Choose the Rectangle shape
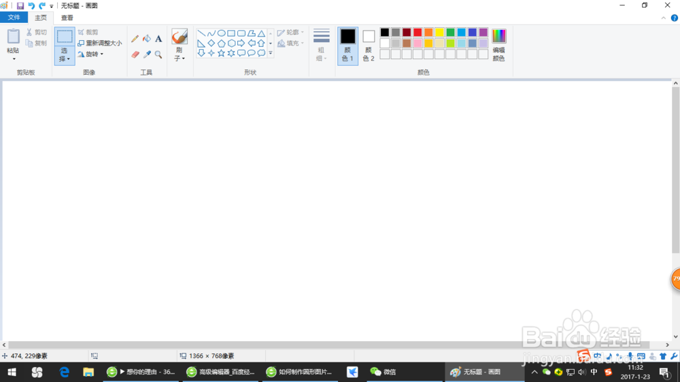Image resolution: width=680 pixels, height=382 pixels. [x=231, y=33]
